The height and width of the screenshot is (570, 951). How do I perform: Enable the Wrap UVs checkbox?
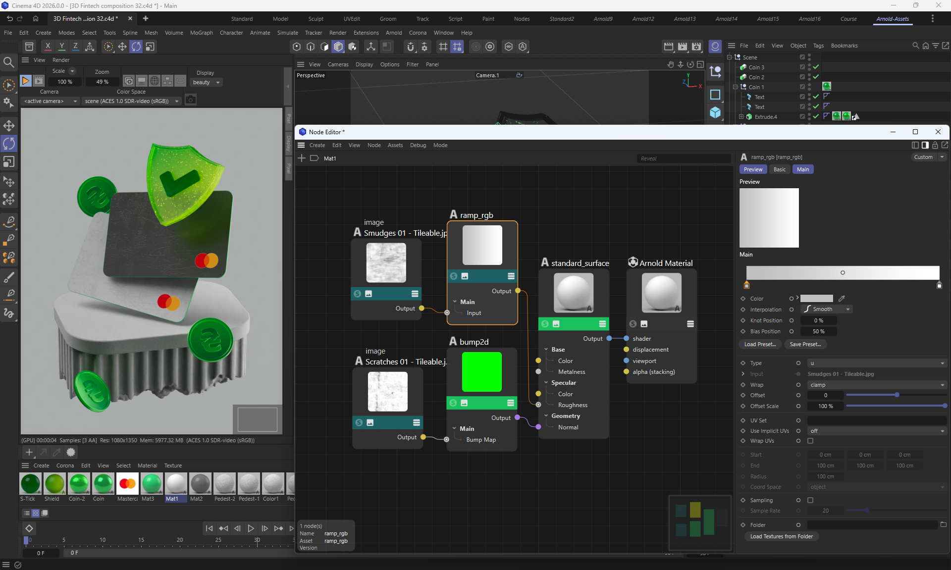(810, 441)
